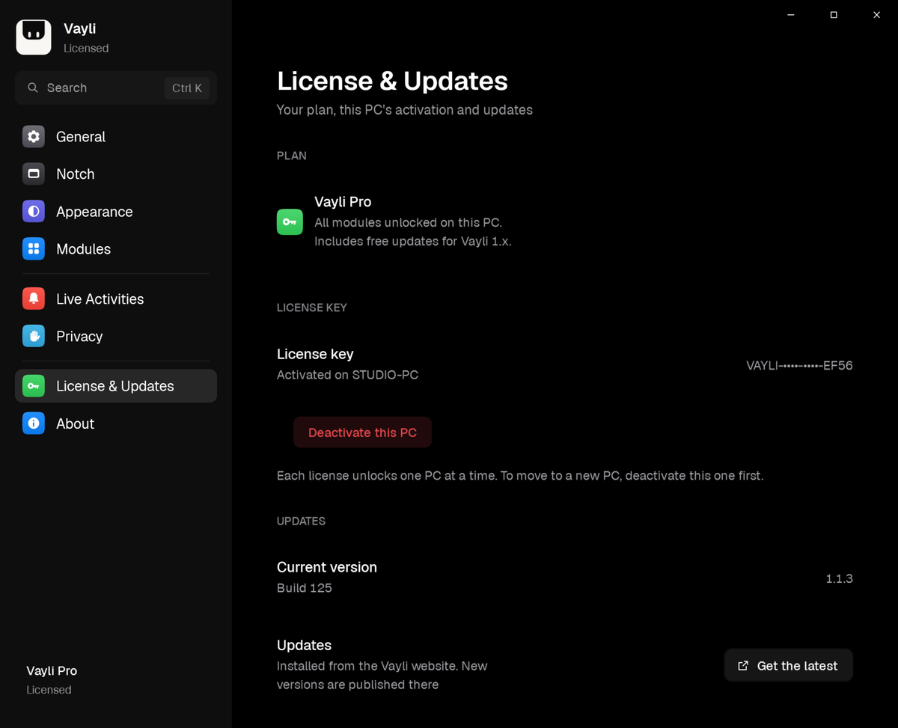The width and height of the screenshot is (898, 728).
Task: Select the Privacy section
Action: pyautogui.click(x=116, y=336)
